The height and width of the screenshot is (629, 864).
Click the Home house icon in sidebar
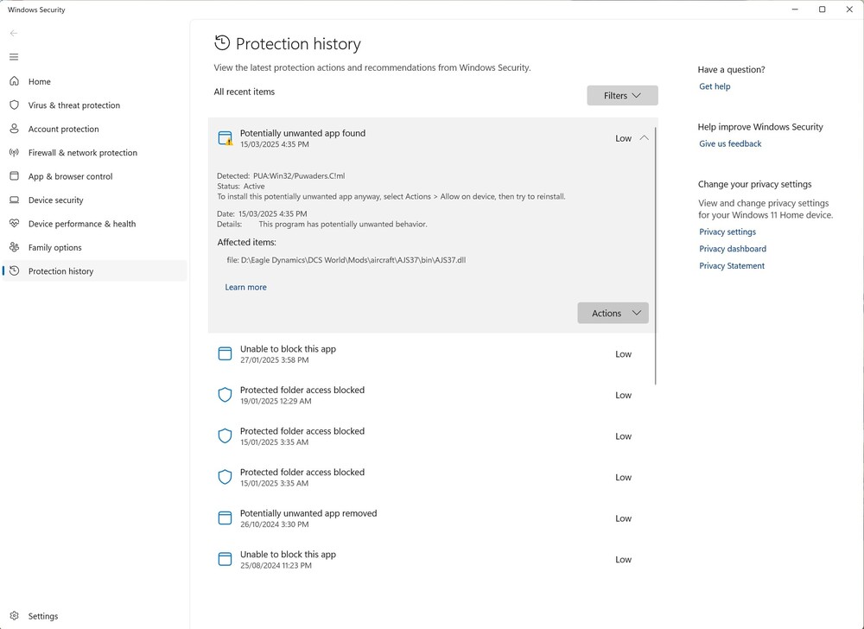point(14,81)
